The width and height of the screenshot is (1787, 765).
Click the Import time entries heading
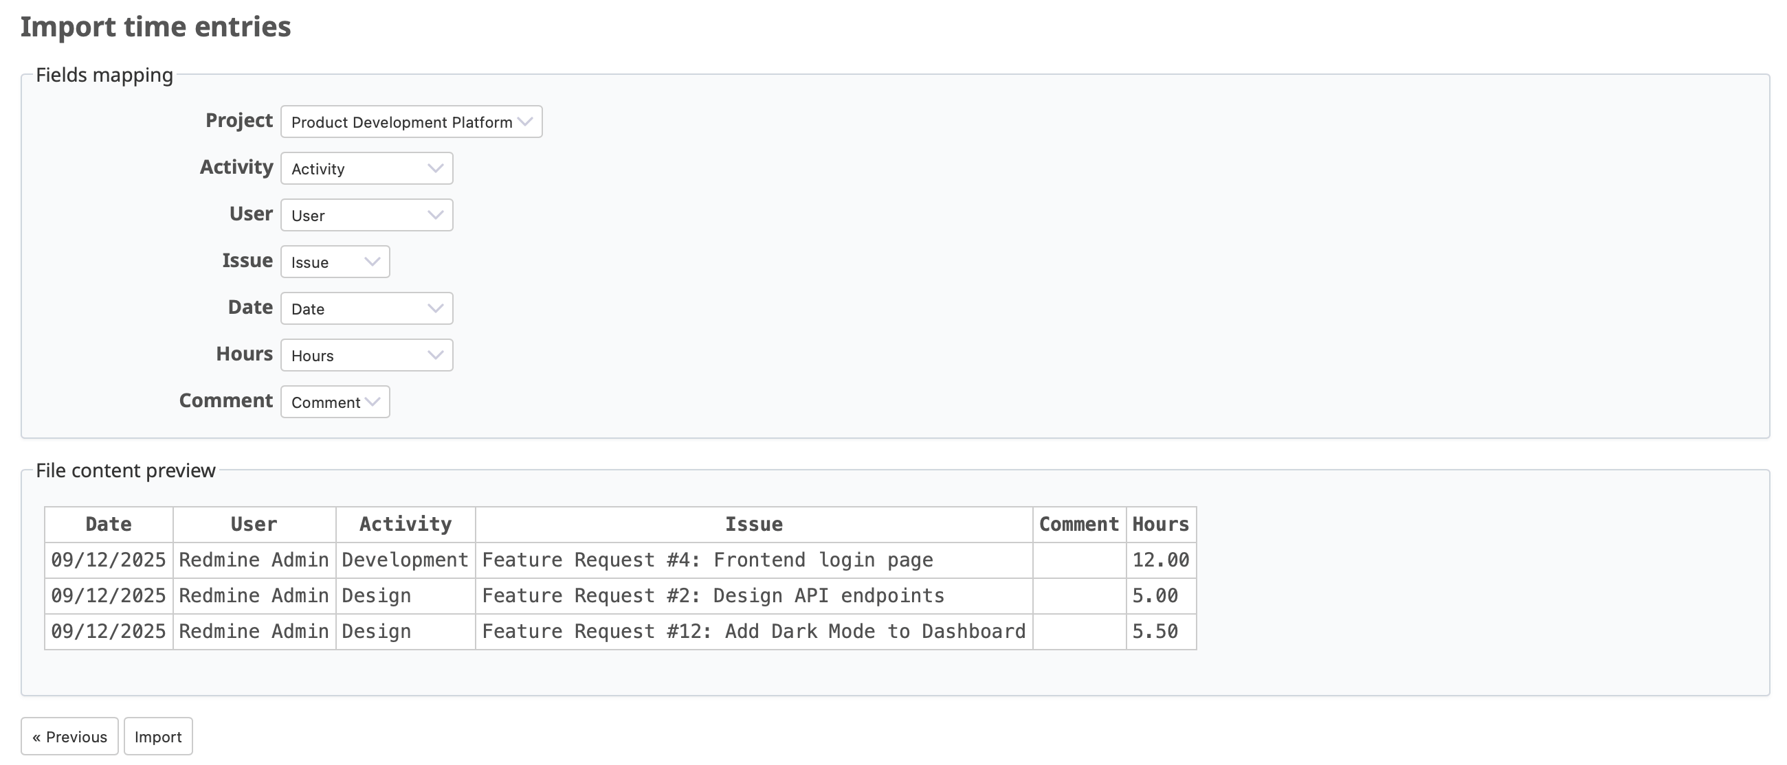click(155, 27)
